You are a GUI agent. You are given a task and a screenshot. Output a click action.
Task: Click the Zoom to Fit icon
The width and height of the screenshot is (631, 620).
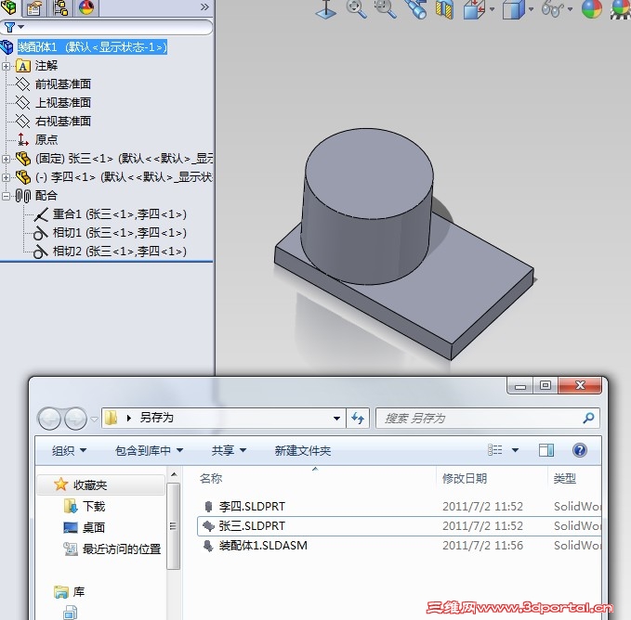point(356,9)
